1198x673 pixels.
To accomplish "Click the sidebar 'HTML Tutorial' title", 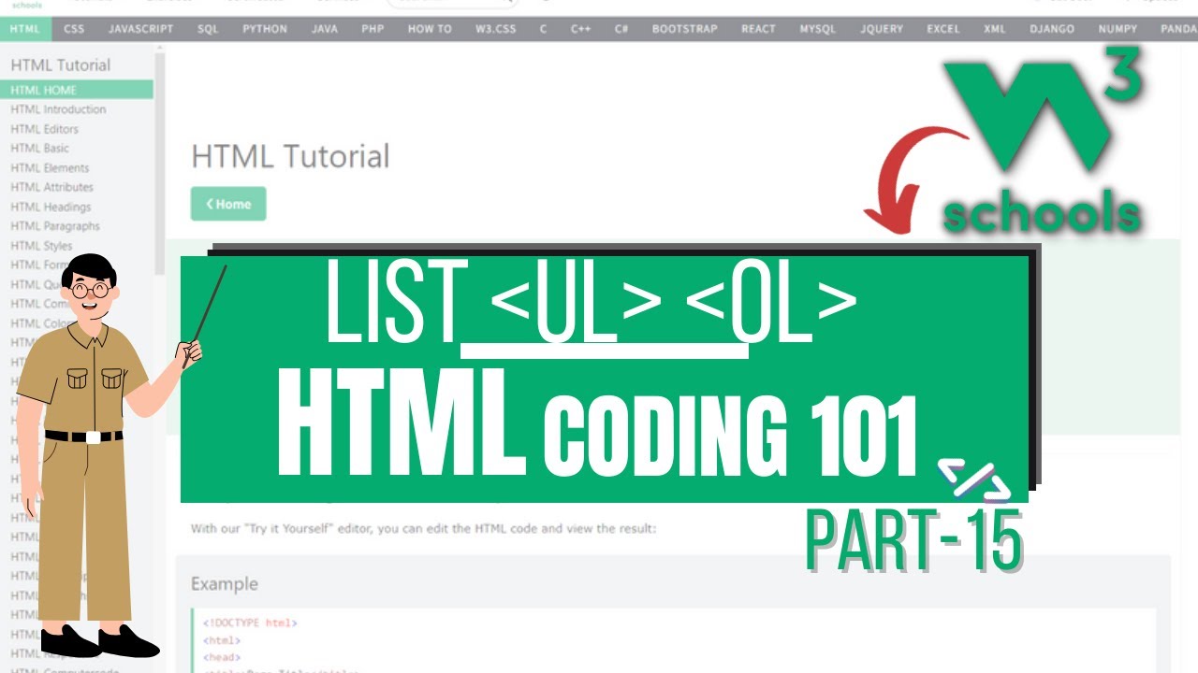I will click(60, 64).
